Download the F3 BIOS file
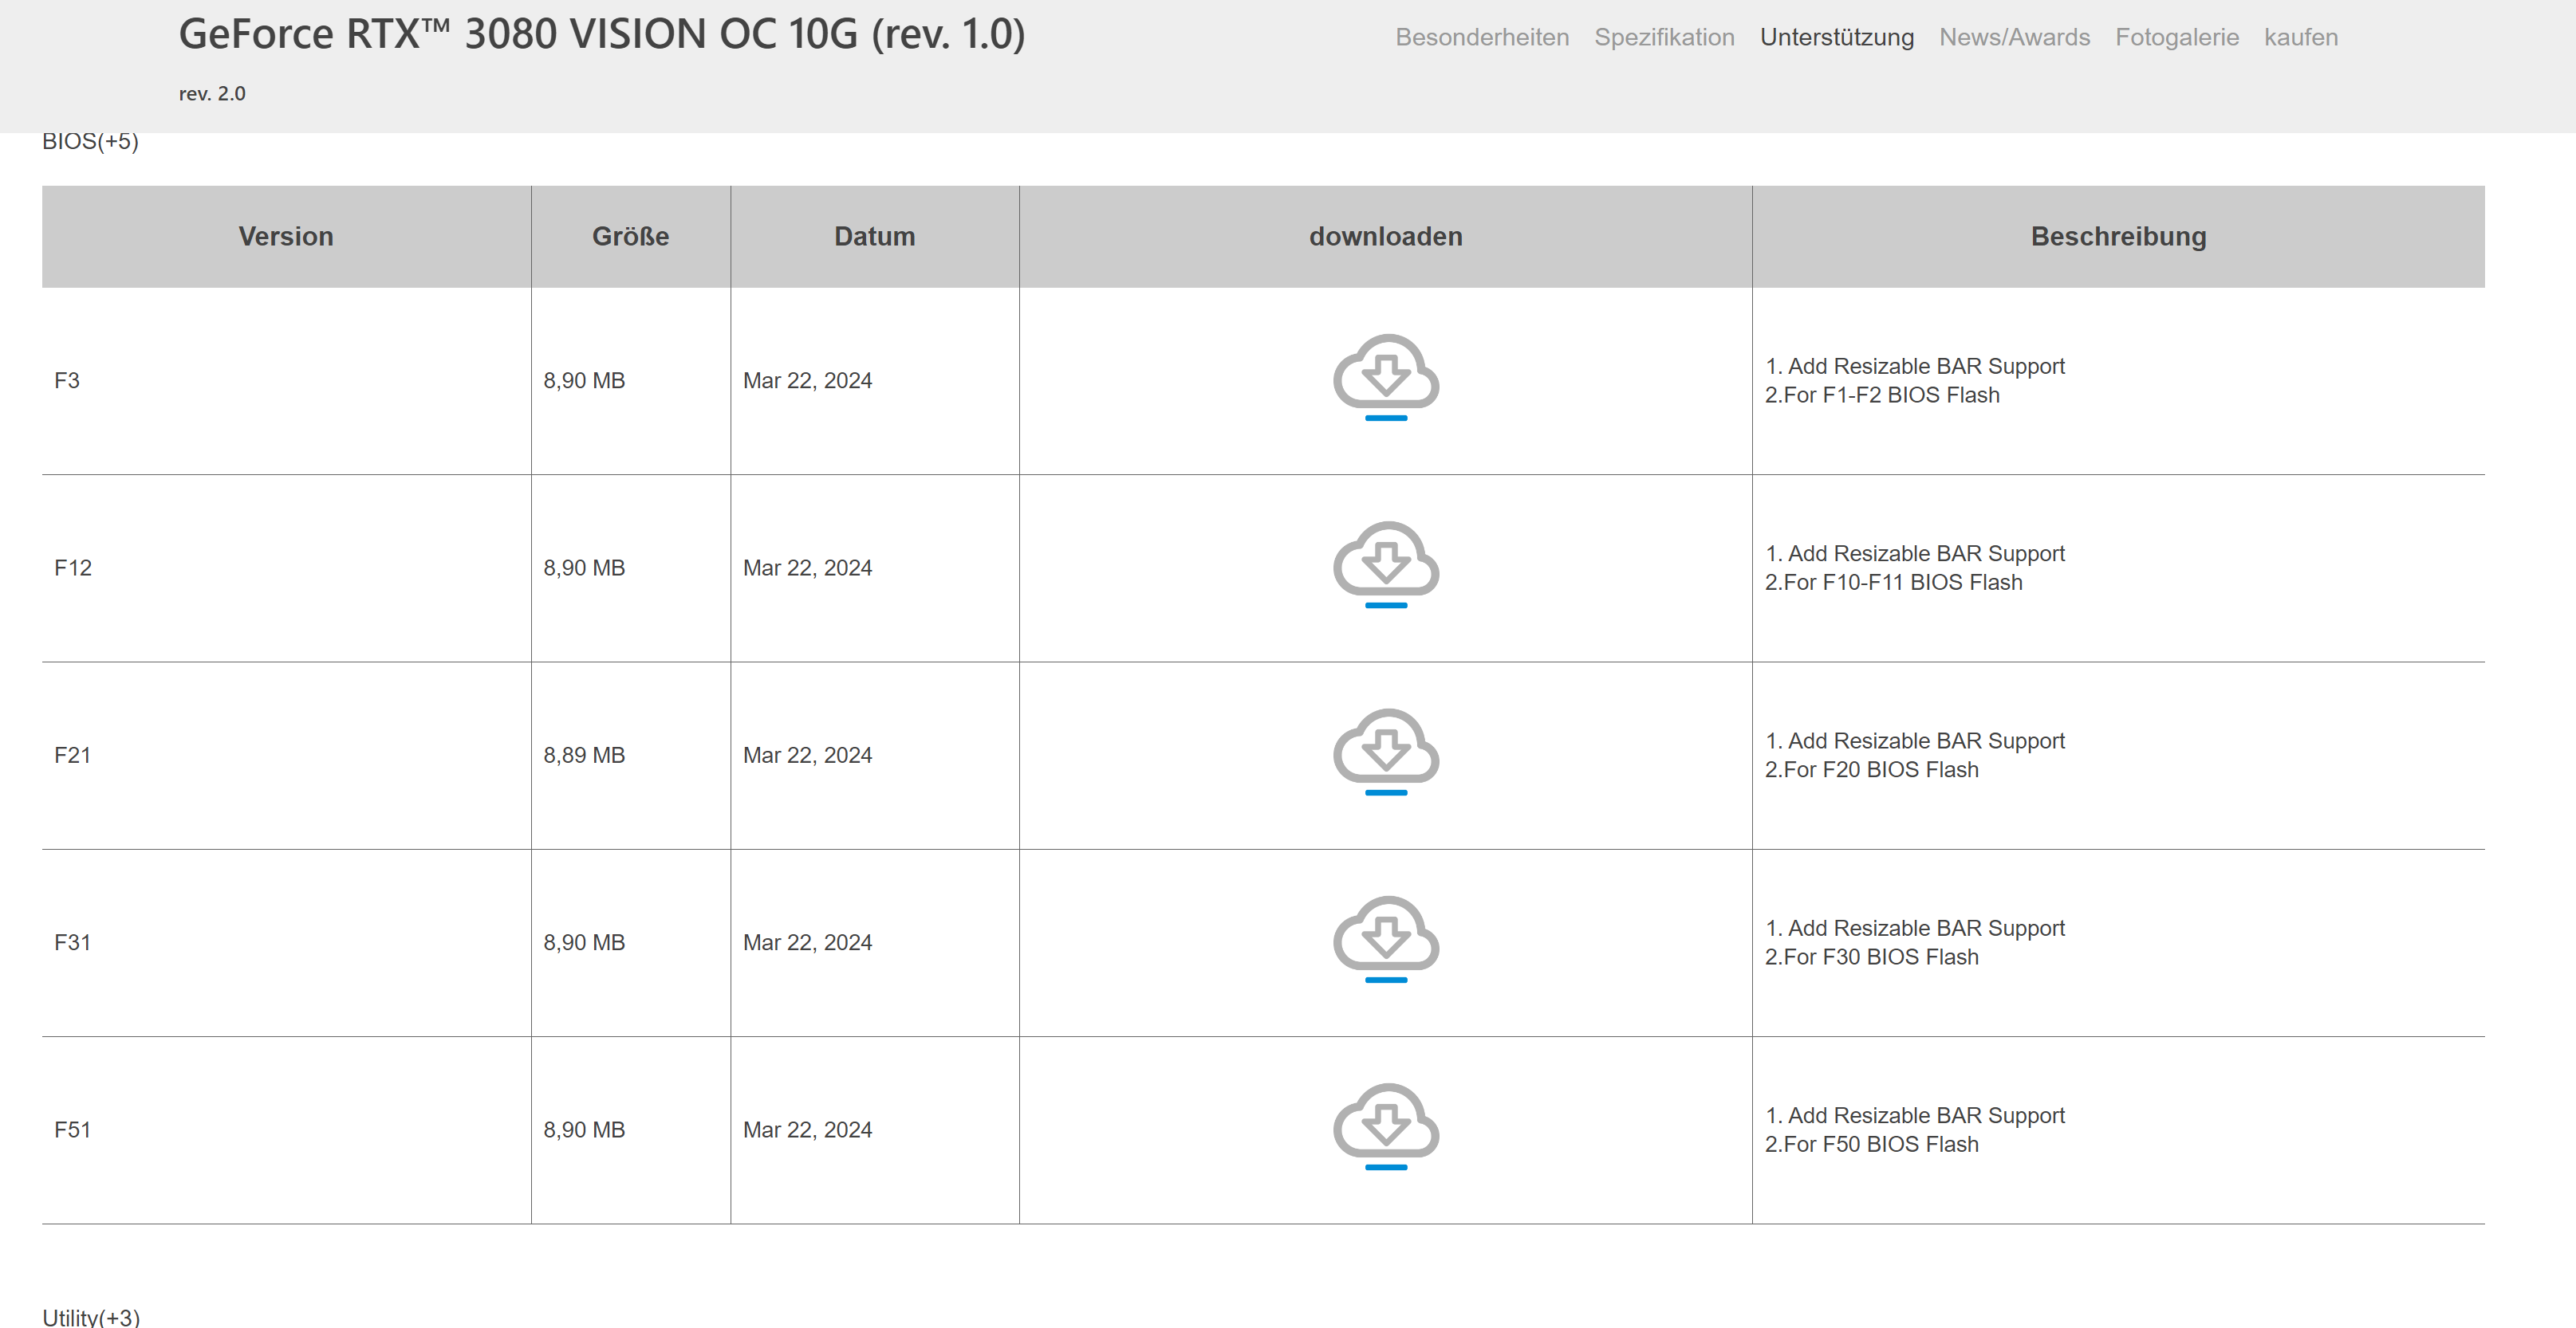The image size is (2576, 1328). pyautogui.click(x=1385, y=377)
